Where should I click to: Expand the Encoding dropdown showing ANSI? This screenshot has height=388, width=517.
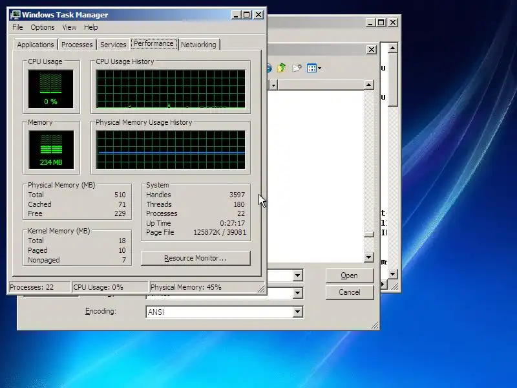(297, 312)
